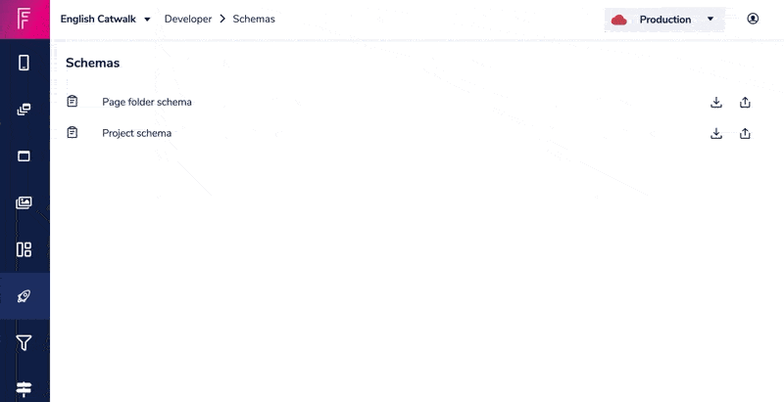Download the Project schema
The height and width of the screenshot is (402, 784).
(x=716, y=133)
